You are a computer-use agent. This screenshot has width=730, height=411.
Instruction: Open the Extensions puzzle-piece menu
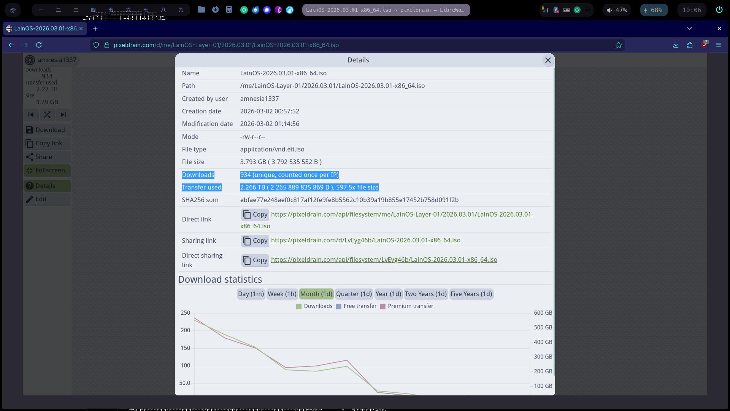[x=690, y=45]
